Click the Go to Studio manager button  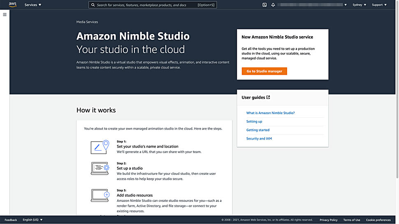[264, 71]
